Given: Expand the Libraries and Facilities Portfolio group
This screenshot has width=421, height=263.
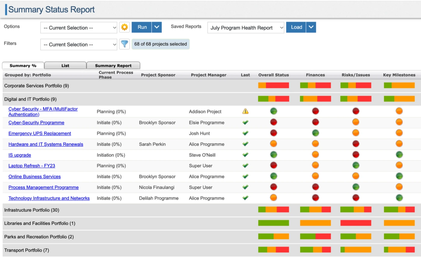Looking at the screenshot, I should pos(40,223).
